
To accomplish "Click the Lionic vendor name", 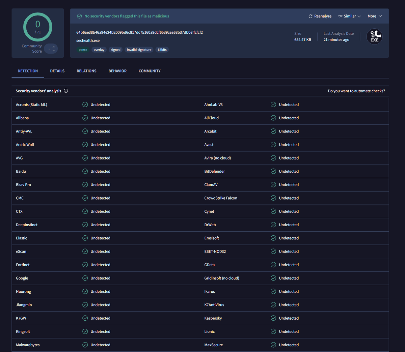I will tap(210, 331).
